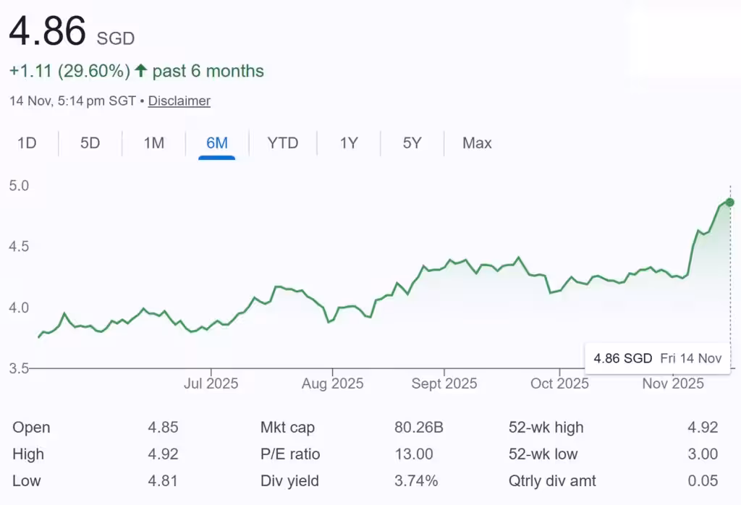Screen dimensions: 741x505
Task: Select the Jul 2025 axis label
Action: coord(211,383)
